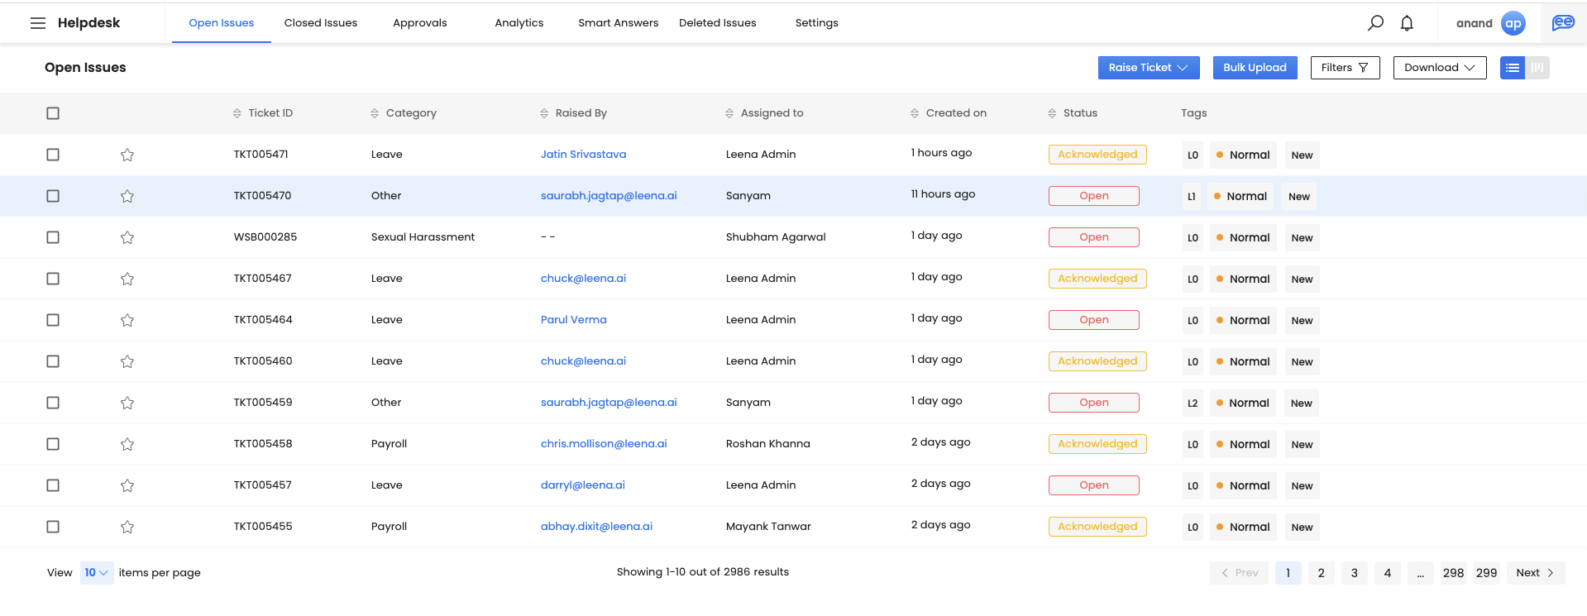Star ticket TKT005464
The width and height of the screenshot is (1587, 616).
coord(127,320)
